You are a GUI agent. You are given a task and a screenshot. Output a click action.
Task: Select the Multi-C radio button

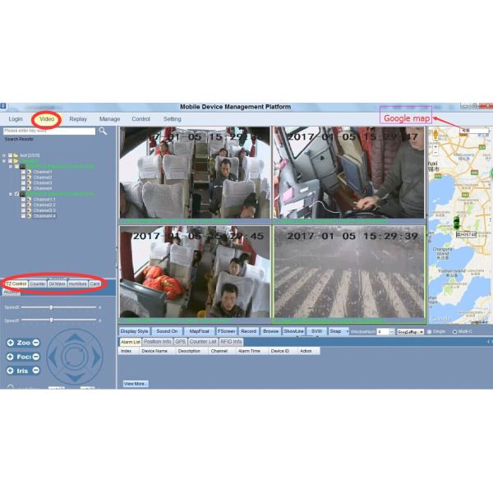pyautogui.click(x=455, y=331)
